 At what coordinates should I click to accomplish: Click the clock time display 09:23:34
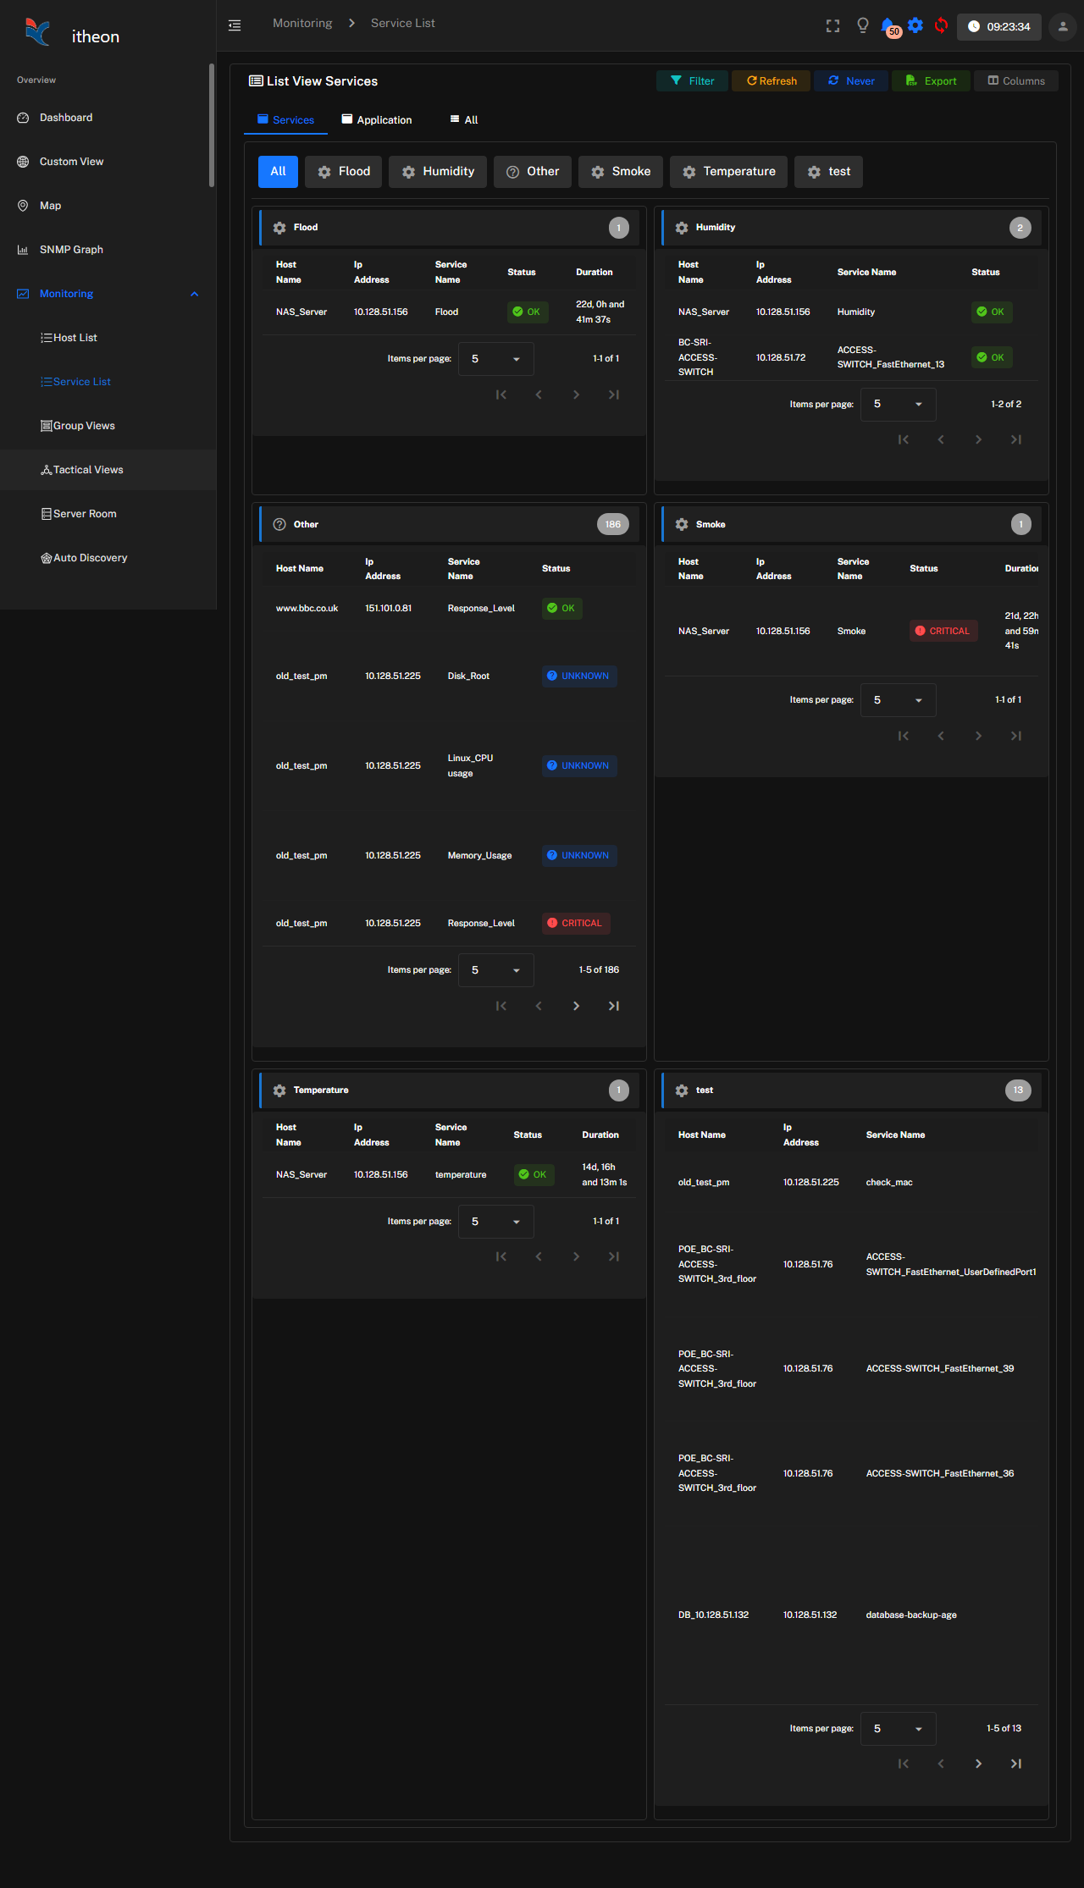tap(998, 26)
